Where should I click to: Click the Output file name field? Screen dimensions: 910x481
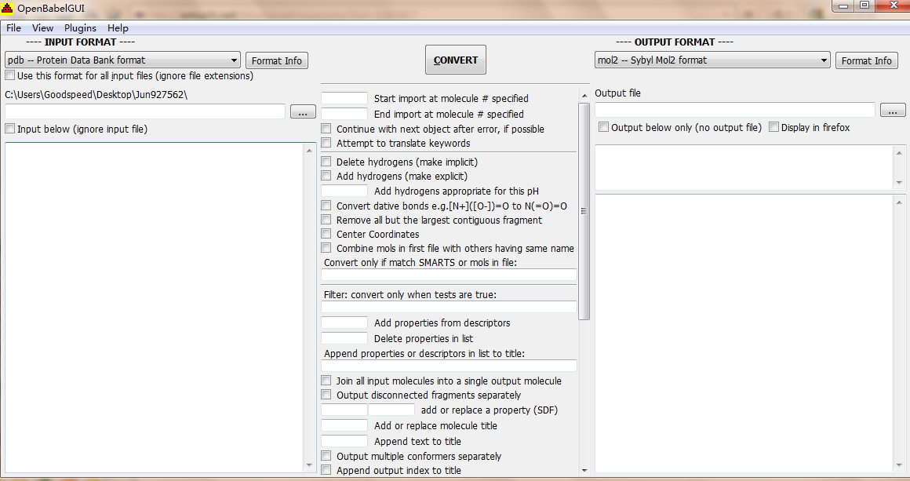tap(735, 110)
